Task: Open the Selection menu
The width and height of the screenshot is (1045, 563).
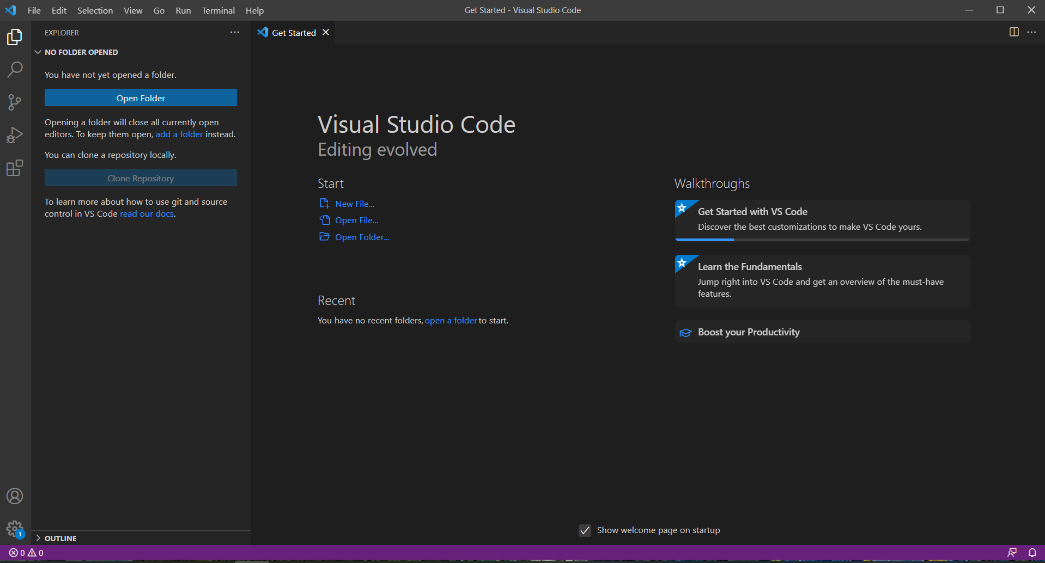Action: tap(95, 10)
